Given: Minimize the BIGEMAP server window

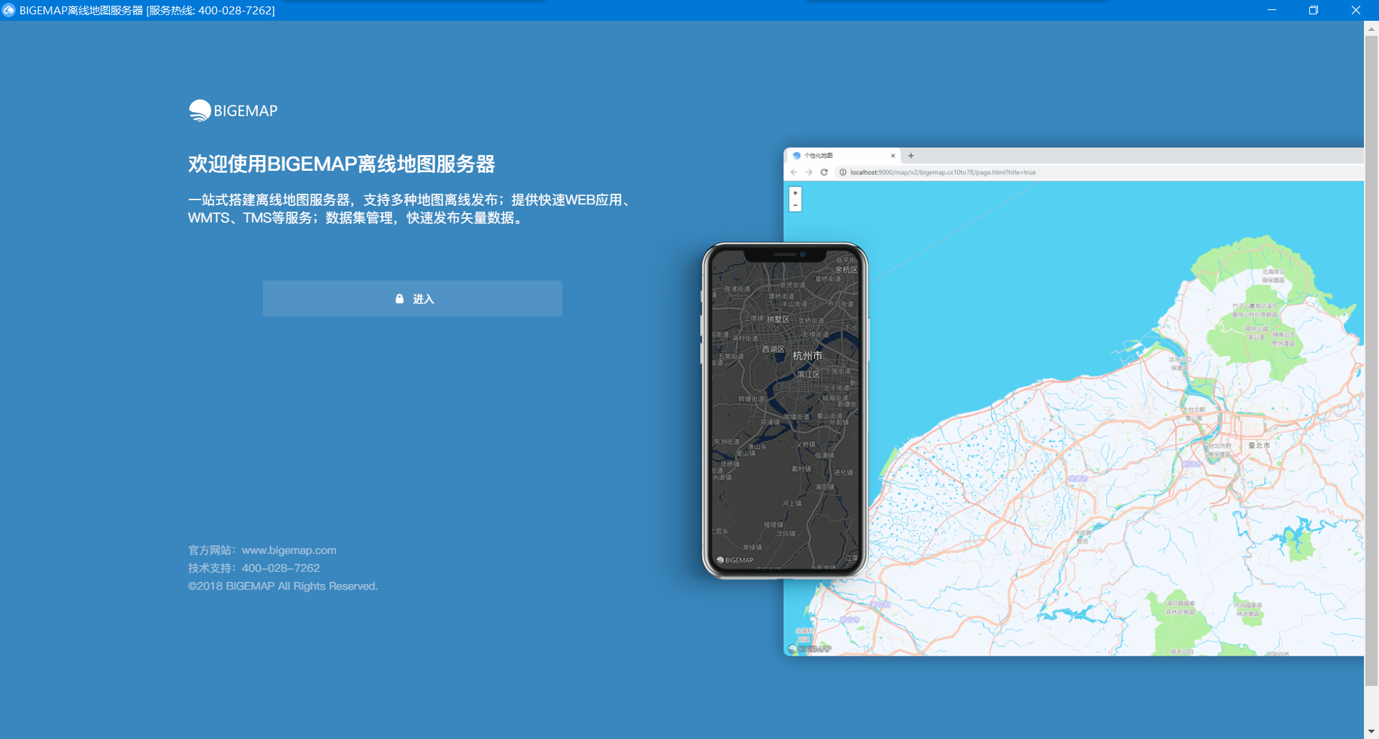Looking at the screenshot, I should pos(1271,10).
